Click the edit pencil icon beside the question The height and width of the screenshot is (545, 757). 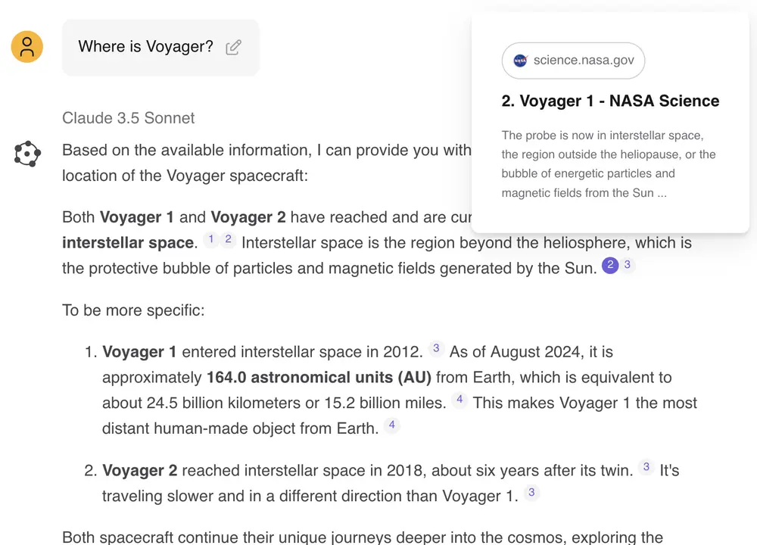[x=234, y=47]
